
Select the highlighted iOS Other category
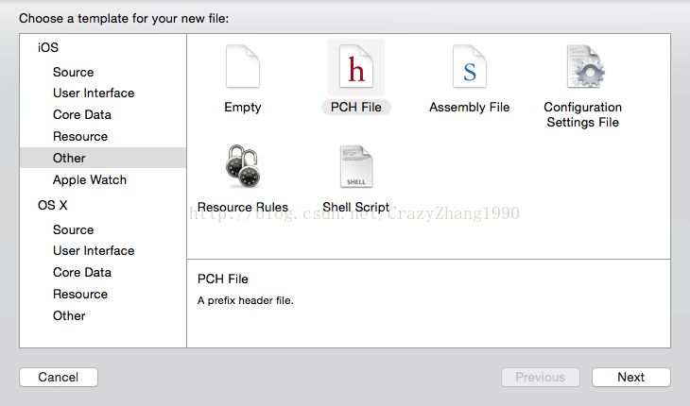click(103, 158)
